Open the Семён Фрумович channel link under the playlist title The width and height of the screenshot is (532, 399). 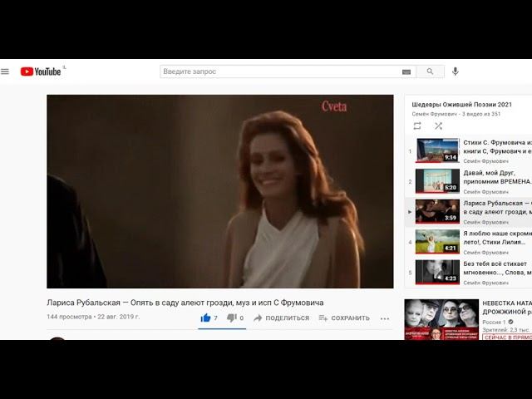click(435, 114)
